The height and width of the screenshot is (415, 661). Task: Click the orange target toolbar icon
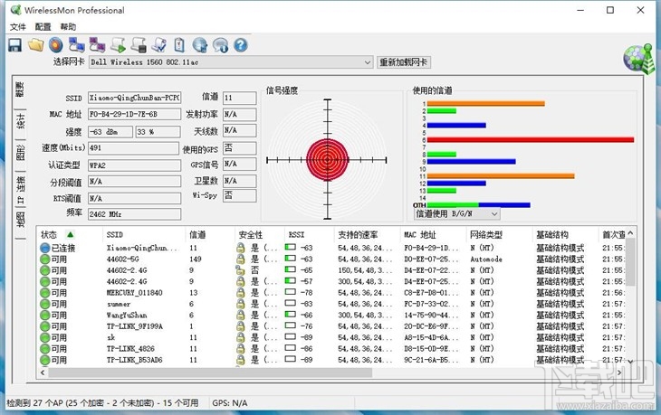(x=55, y=45)
